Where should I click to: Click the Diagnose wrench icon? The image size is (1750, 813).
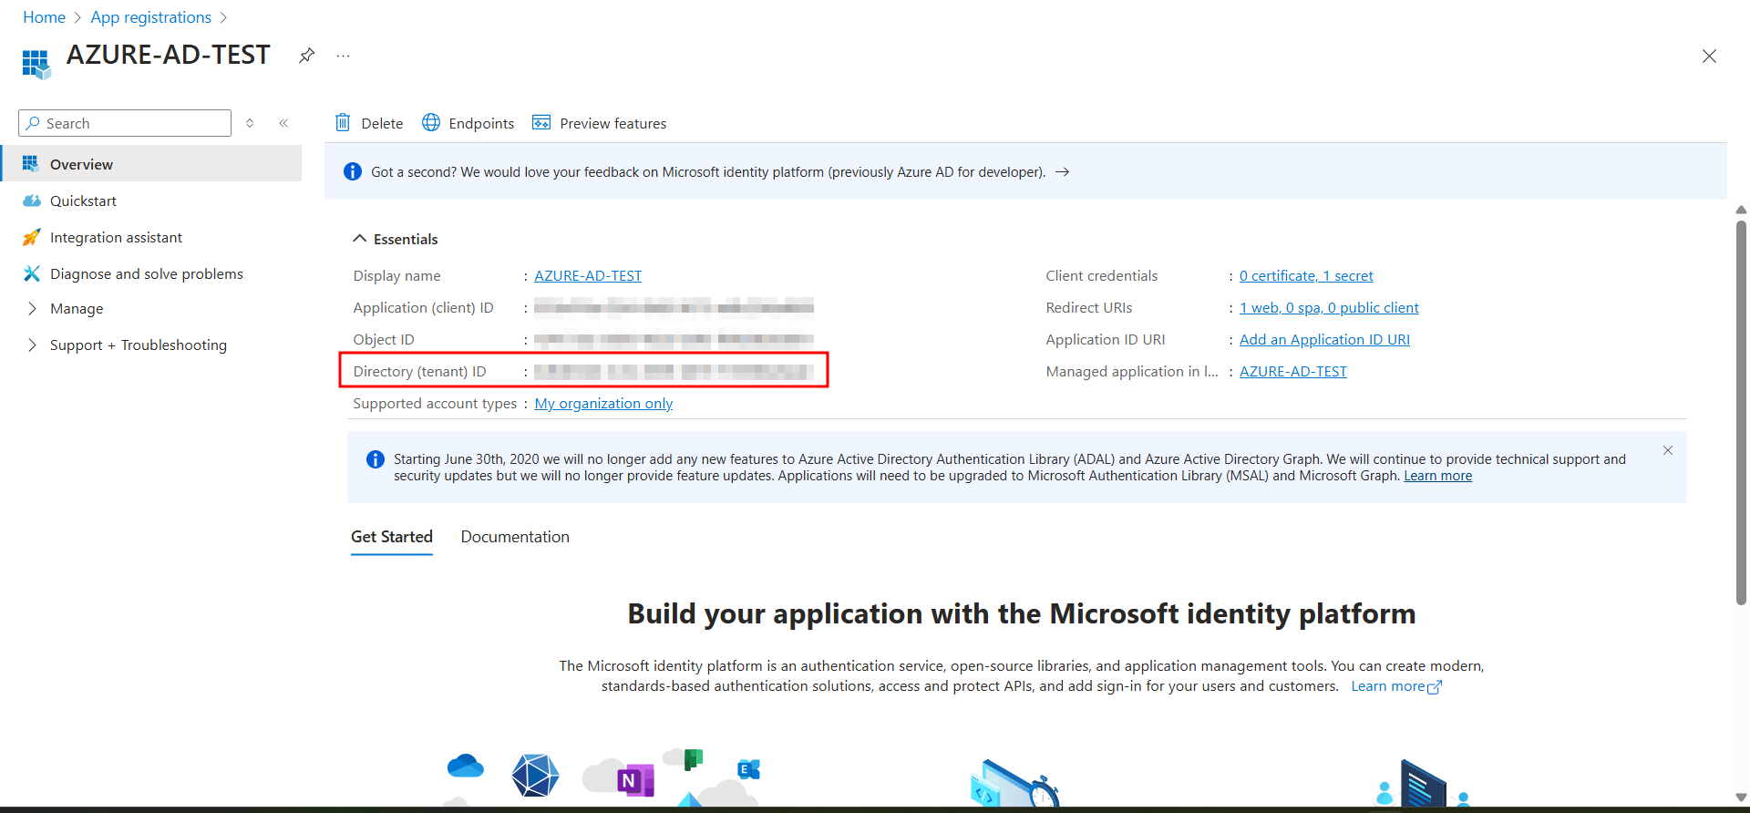coord(31,273)
